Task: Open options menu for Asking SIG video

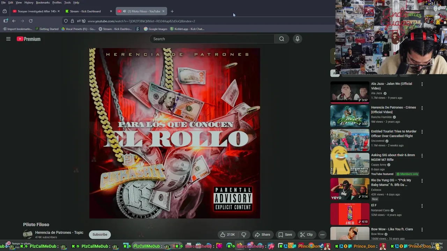Action: click(x=422, y=156)
